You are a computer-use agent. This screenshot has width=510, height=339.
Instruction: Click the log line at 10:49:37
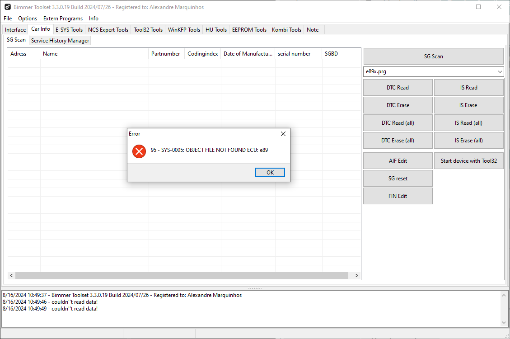[122, 295]
